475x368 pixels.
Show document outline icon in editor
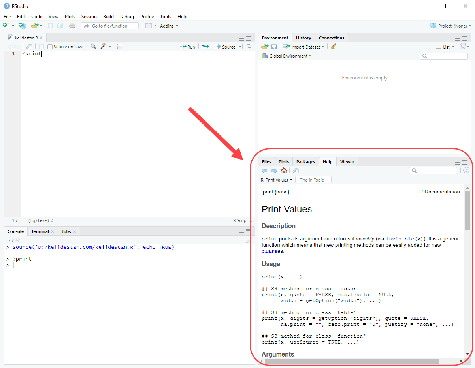click(x=249, y=46)
